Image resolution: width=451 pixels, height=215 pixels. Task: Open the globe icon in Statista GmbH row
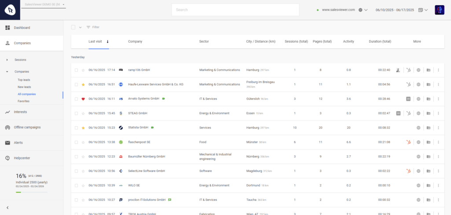pyautogui.click(x=418, y=128)
